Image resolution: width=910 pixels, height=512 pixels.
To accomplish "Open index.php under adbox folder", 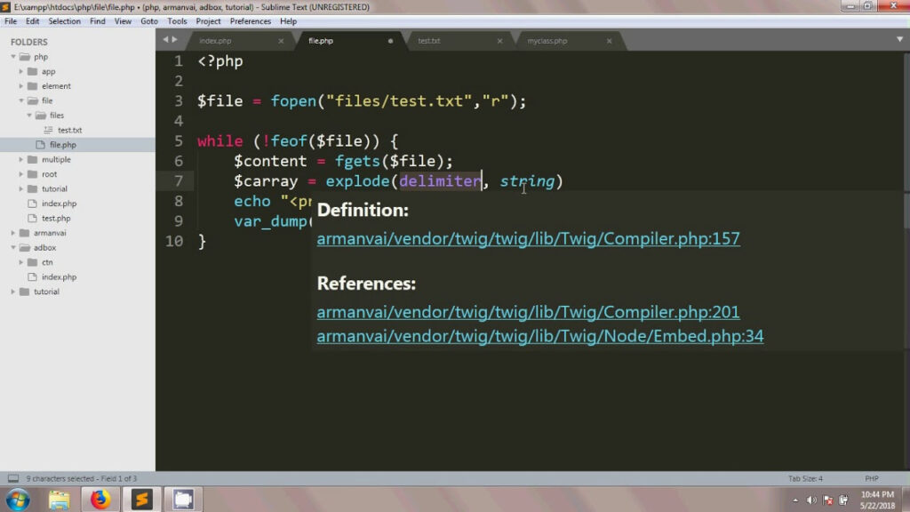I will coord(60,277).
